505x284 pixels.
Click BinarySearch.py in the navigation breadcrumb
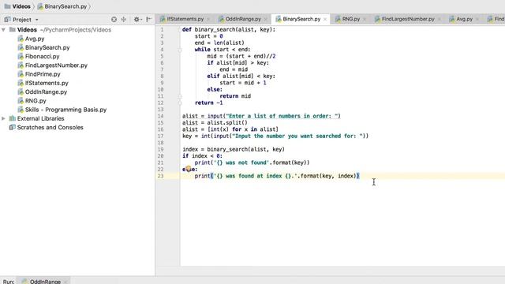point(65,6)
